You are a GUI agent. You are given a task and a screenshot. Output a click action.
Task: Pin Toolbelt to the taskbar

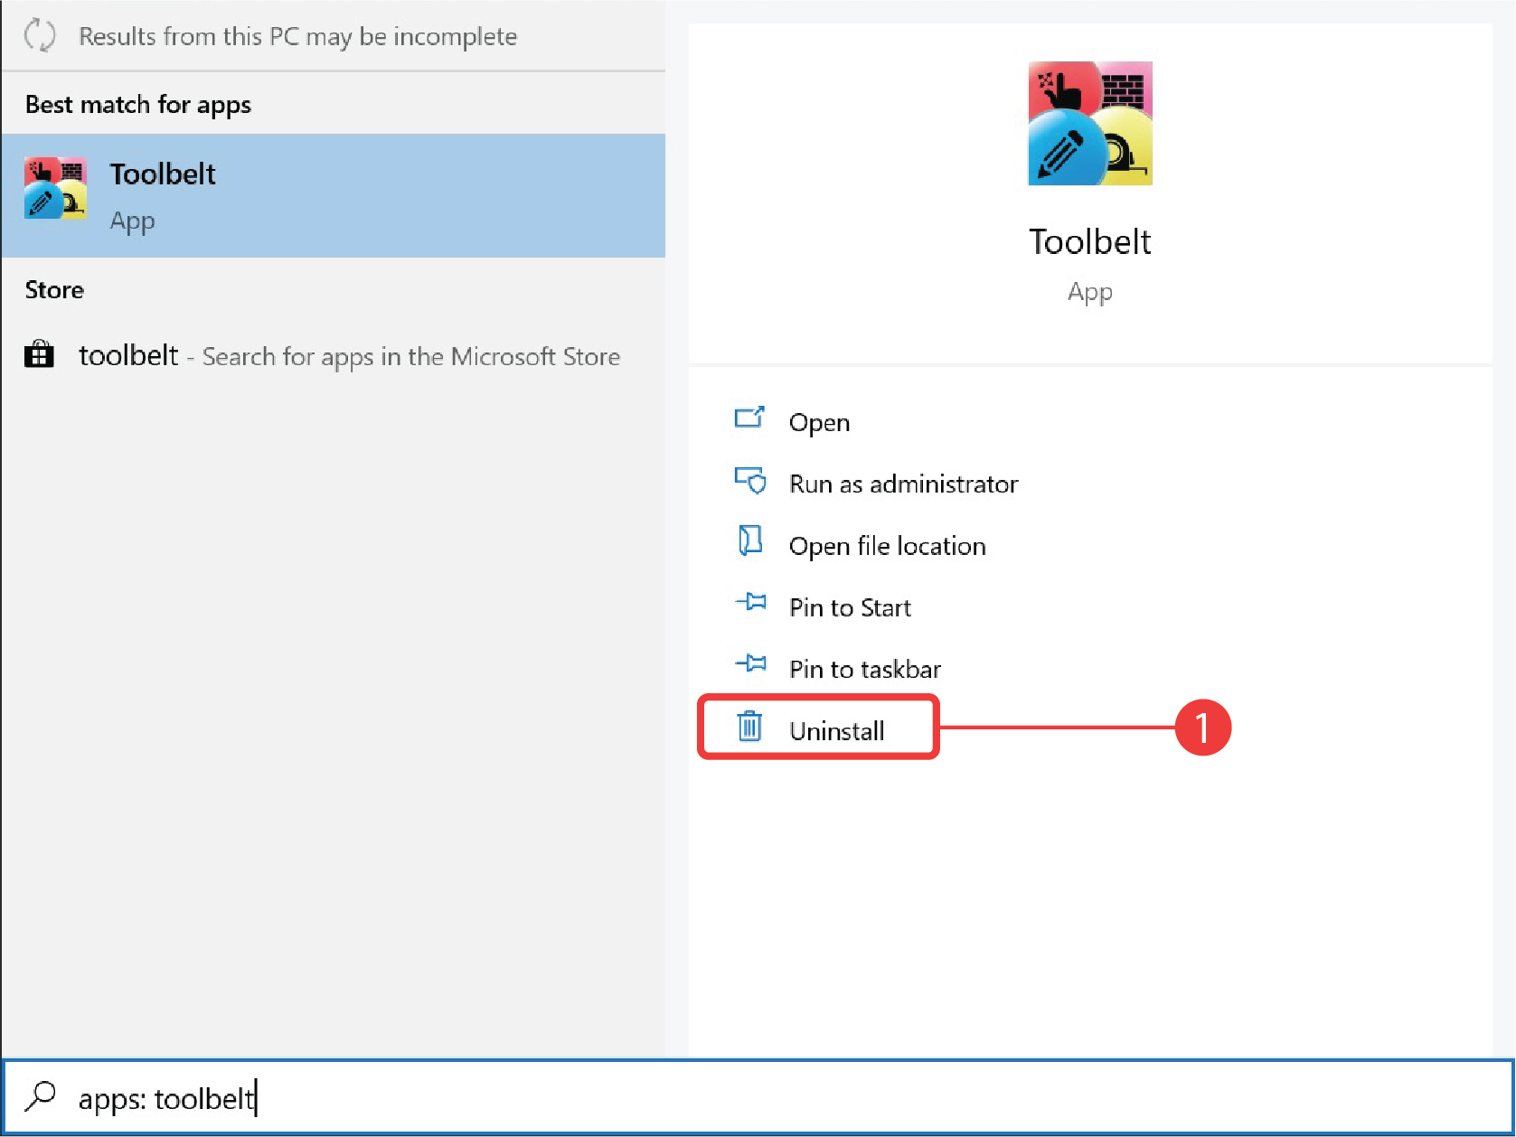tap(863, 668)
